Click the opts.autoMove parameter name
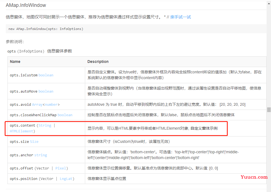 (x=24, y=91)
